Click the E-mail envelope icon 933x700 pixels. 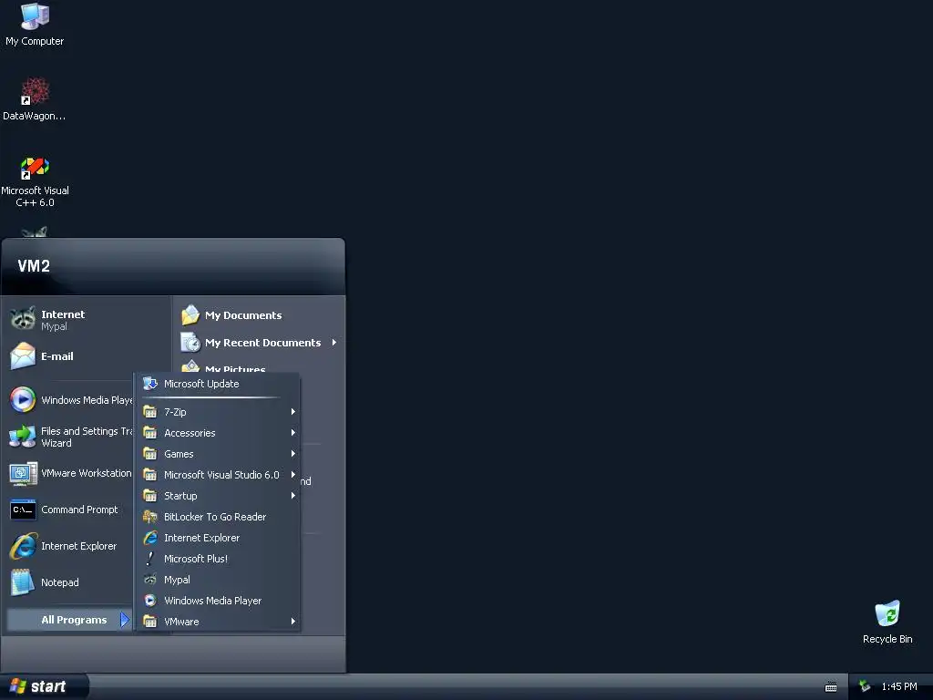(23, 356)
